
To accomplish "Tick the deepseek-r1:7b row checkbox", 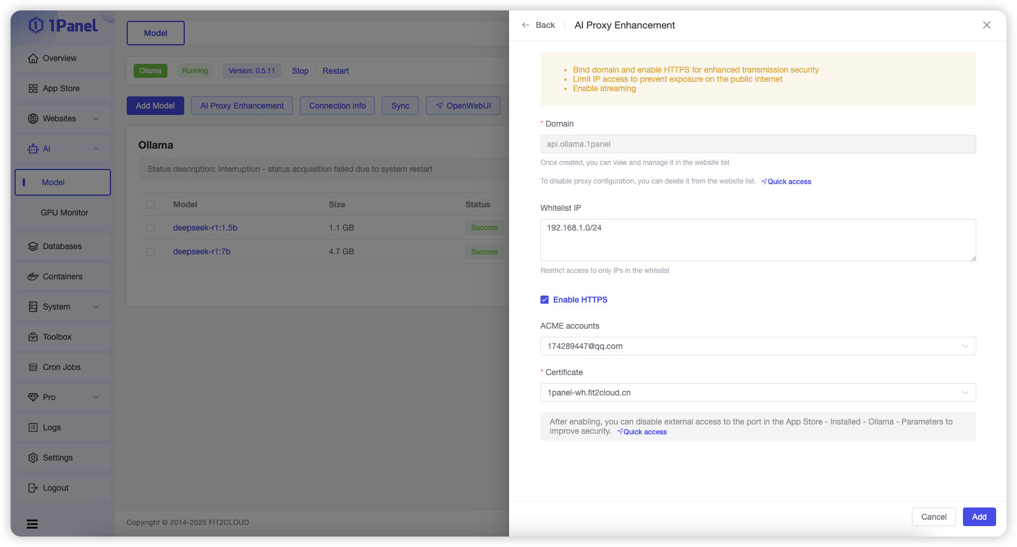I will pyautogui.click(x=151, y=252).
